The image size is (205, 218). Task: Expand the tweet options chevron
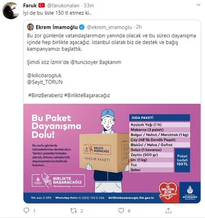pyautogui.click(x=198, y=5)
